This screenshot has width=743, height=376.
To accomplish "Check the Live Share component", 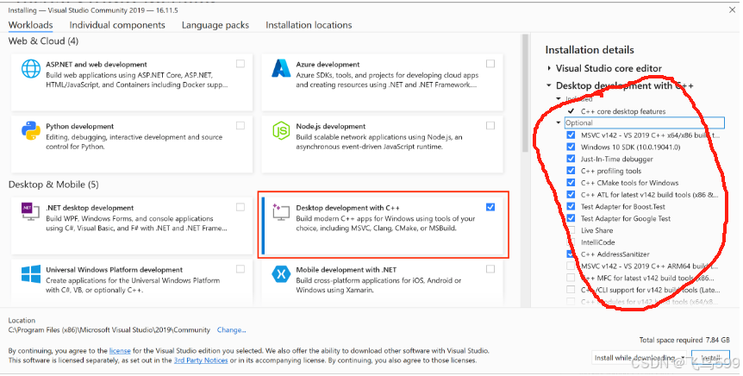I will pos(571,230).
